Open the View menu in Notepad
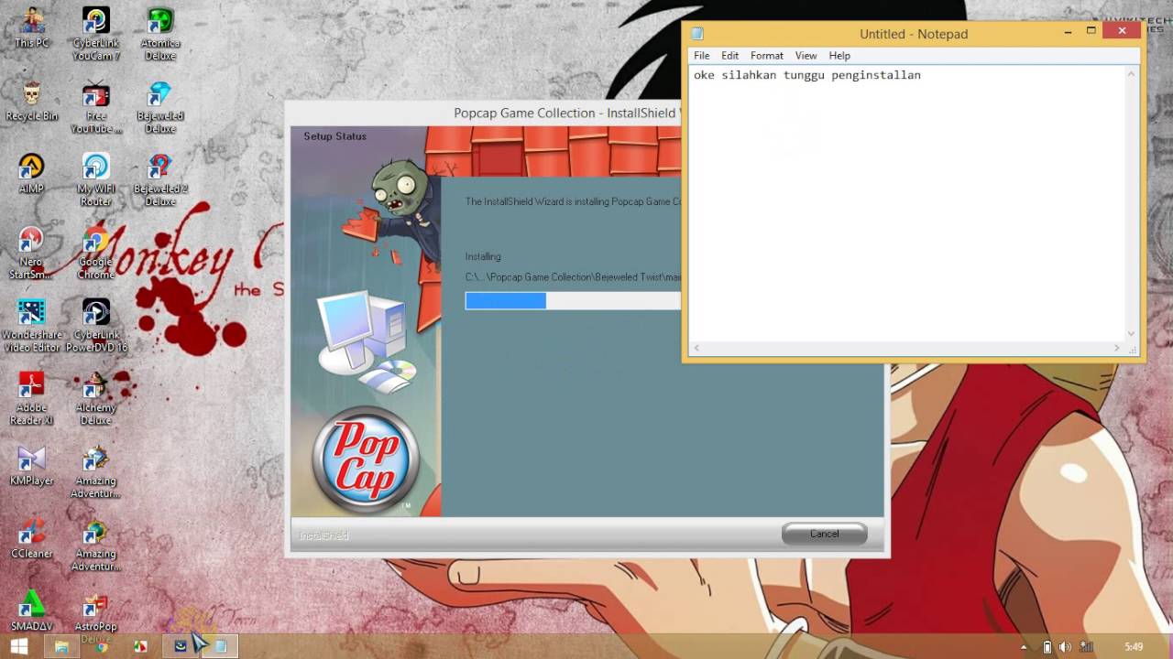 [x=806, y=56]
